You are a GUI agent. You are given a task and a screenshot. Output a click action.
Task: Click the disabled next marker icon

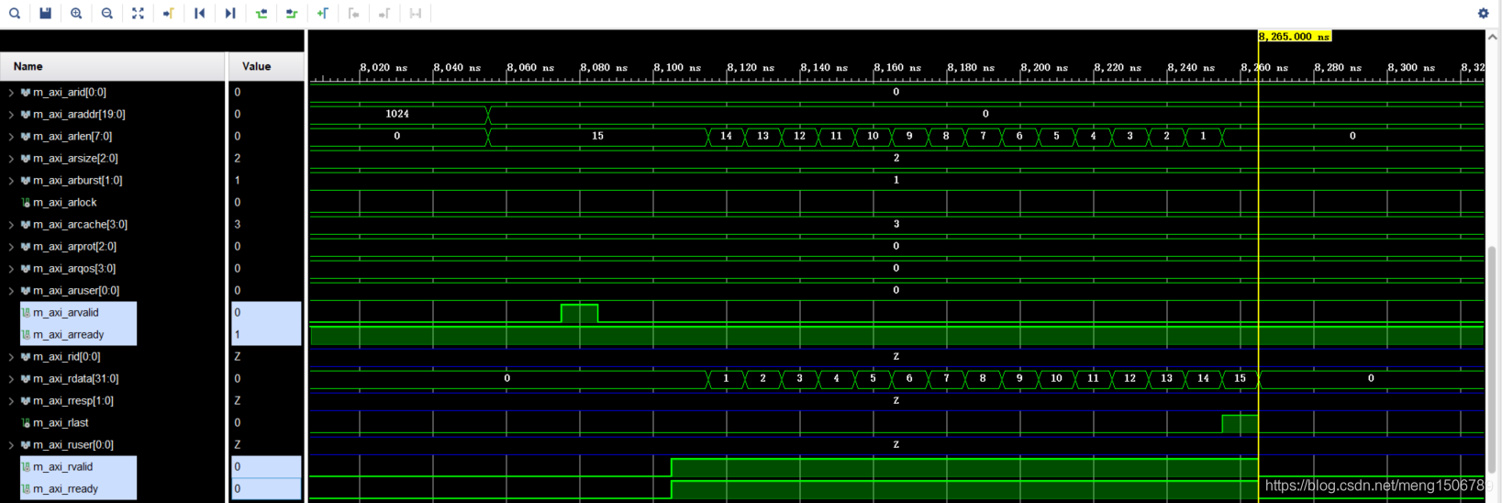pos(384,13)
